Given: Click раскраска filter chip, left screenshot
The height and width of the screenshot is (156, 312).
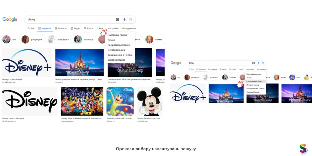Looking at the screenshot, I should (x=59, y=39).
